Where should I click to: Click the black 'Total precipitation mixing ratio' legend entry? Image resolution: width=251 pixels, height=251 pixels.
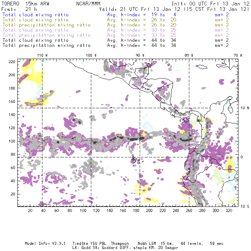46,45
